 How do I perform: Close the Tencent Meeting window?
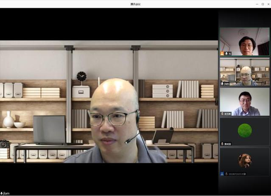pos(268,4)
